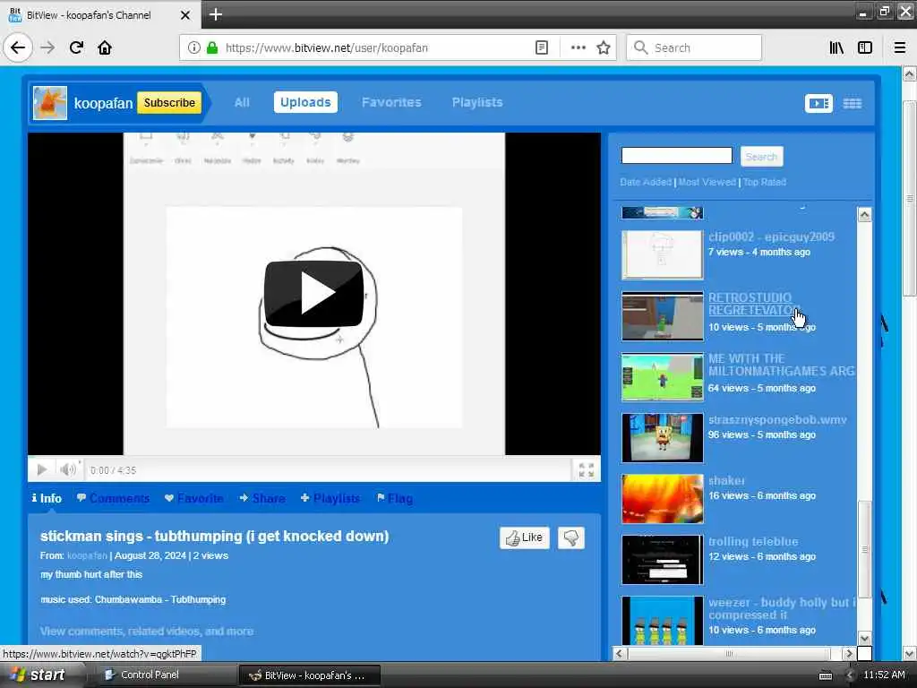This screenshot has height=688, width=917.
Task: Subscribe to koopafan
Action: pos(169,103)
